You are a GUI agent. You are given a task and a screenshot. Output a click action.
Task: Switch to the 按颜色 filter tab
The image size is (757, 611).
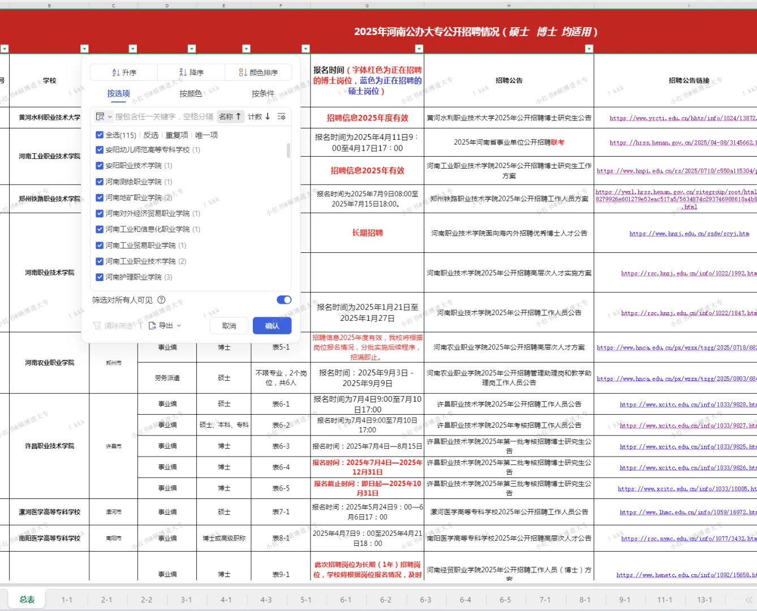pos(191,93)
